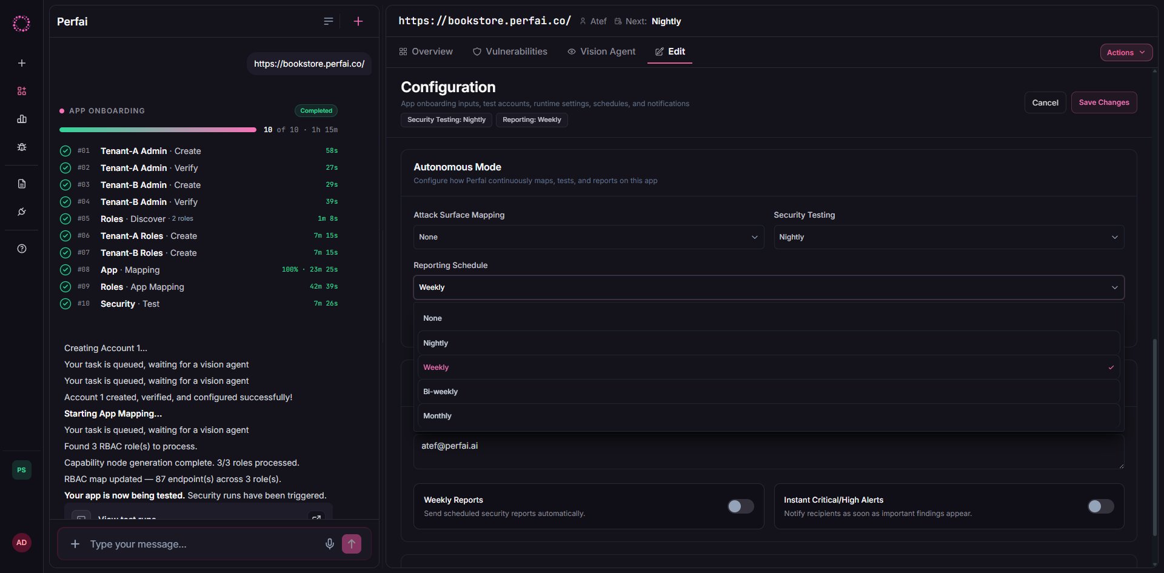Click the main panel vertical scrollbar
This screenshot has width=1164, height=573.
click(1155, 437)
